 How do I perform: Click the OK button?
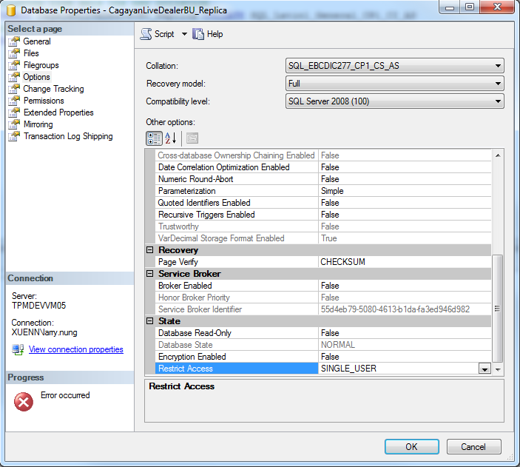(x=411, y=447)
